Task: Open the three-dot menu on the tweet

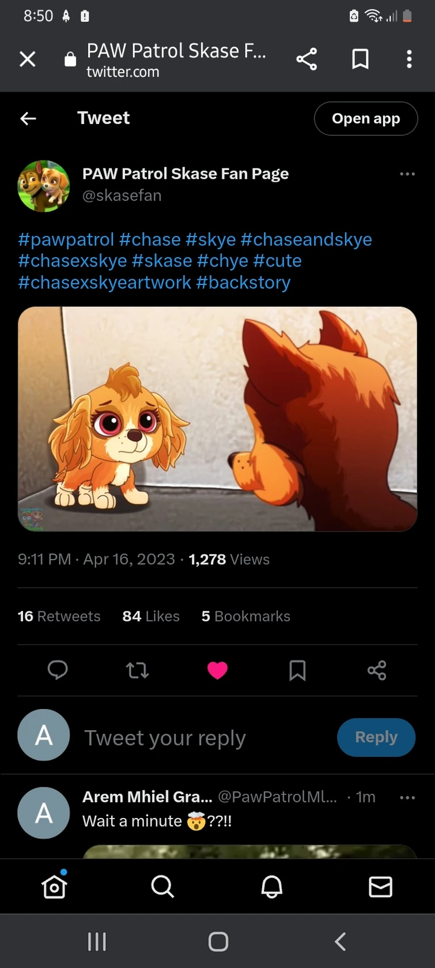Action: [407, 174]
